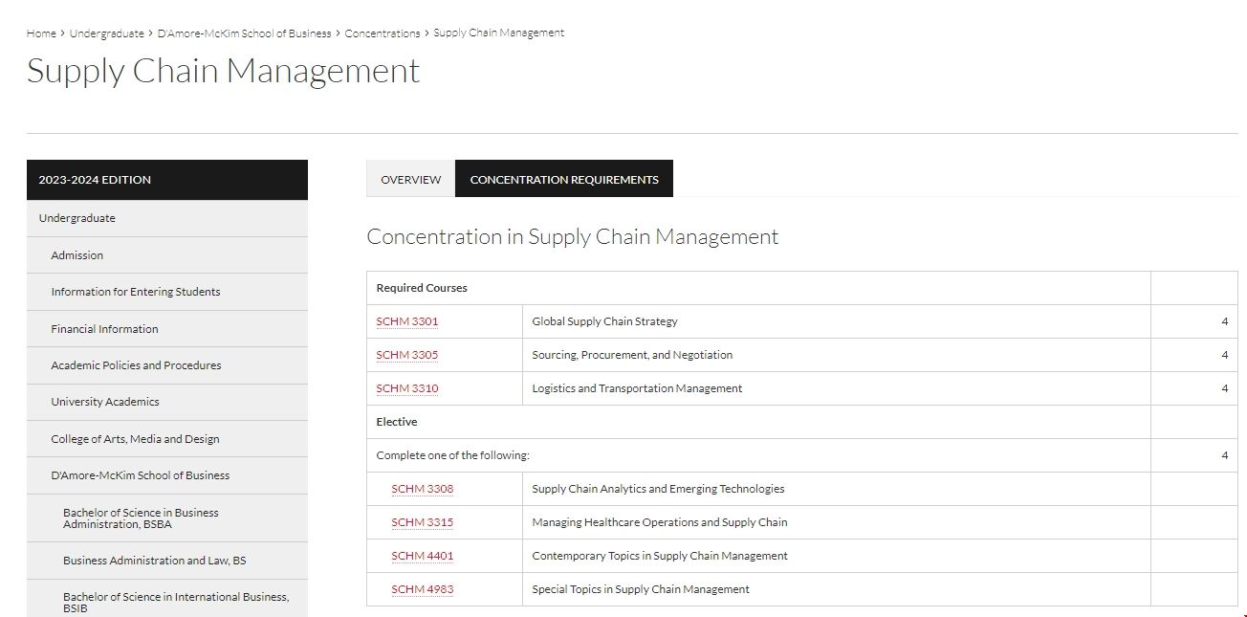Click the SCHM 3308 elective link
Screen dimensions: 1247x617
(x=422, y=489)
